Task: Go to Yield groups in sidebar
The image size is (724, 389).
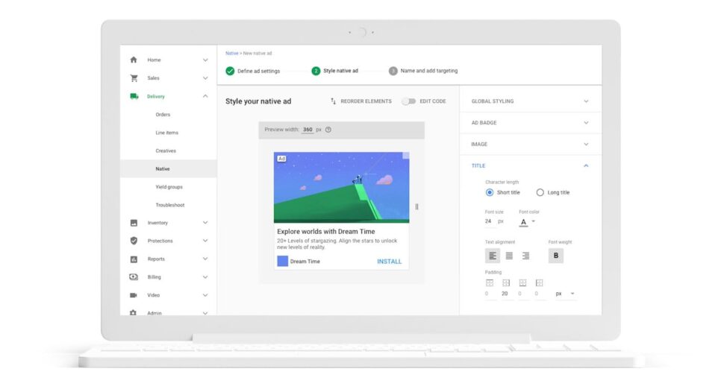Action: point(169,187)
